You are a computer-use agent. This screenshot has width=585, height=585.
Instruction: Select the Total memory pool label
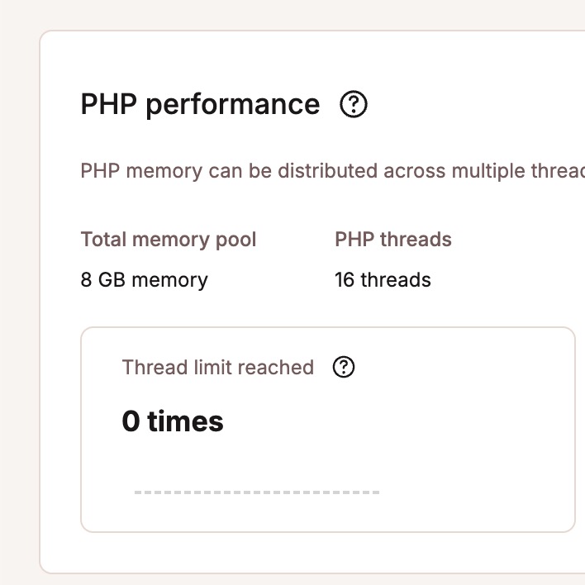pyautogui.click(x=169, y=240)
